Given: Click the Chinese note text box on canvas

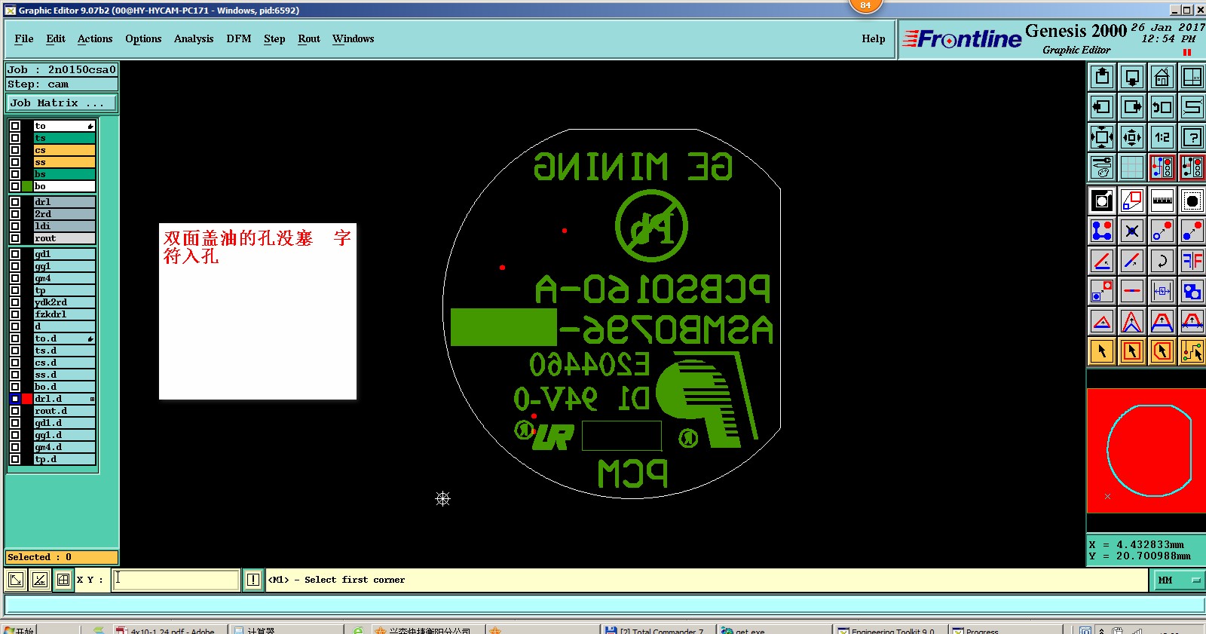Looking at the screenshot, I should pyautogui.click(x=258, y=311).
